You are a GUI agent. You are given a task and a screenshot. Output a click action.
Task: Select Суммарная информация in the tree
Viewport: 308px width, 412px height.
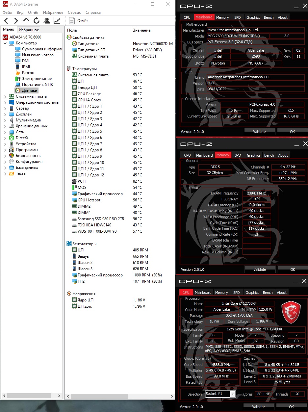42,49
